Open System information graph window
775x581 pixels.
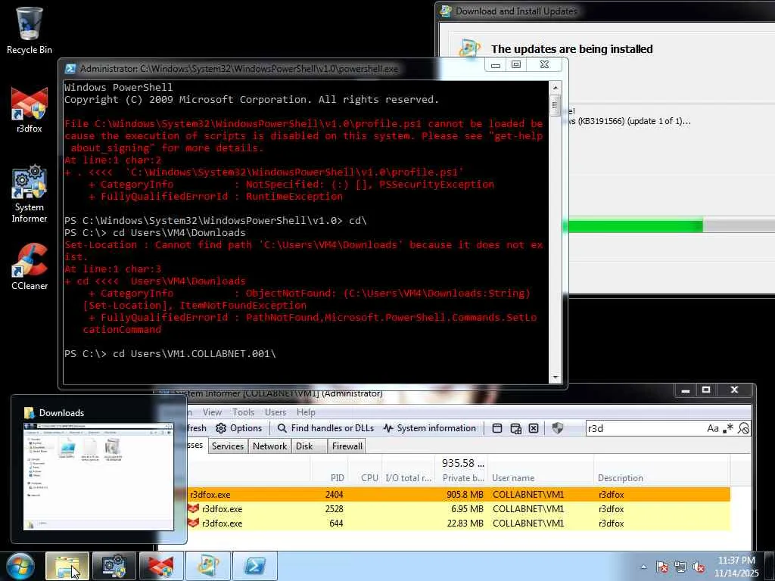(430, 428)
